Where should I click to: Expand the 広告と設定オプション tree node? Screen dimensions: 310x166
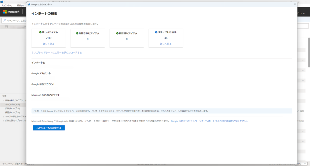pyautogui.click(x=3, y=120)
